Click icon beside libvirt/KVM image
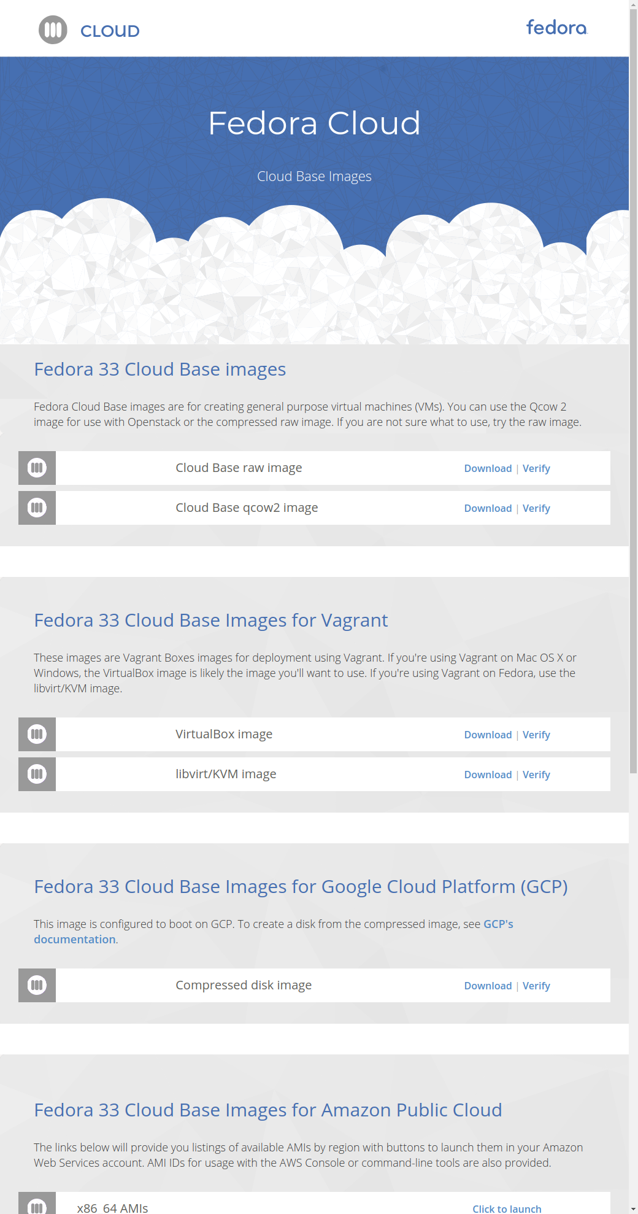This screenshot has width=638, height=1214. [37, 774]
